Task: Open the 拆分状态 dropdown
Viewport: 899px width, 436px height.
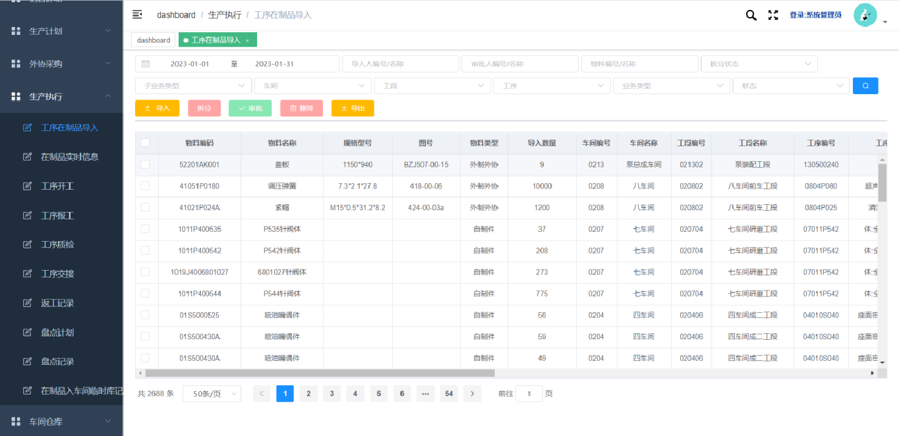Action: coord(759,64)
